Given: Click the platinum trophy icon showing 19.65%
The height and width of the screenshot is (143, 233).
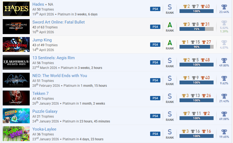Looking at the screenshot, I should pyautogui.click(x=224, y=132).
